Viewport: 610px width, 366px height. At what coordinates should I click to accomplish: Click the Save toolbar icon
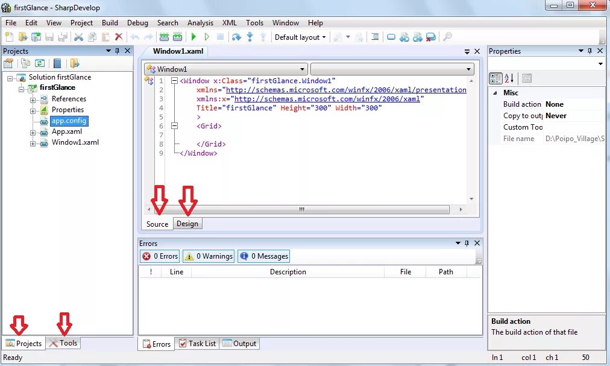click(x=49, y=37)
